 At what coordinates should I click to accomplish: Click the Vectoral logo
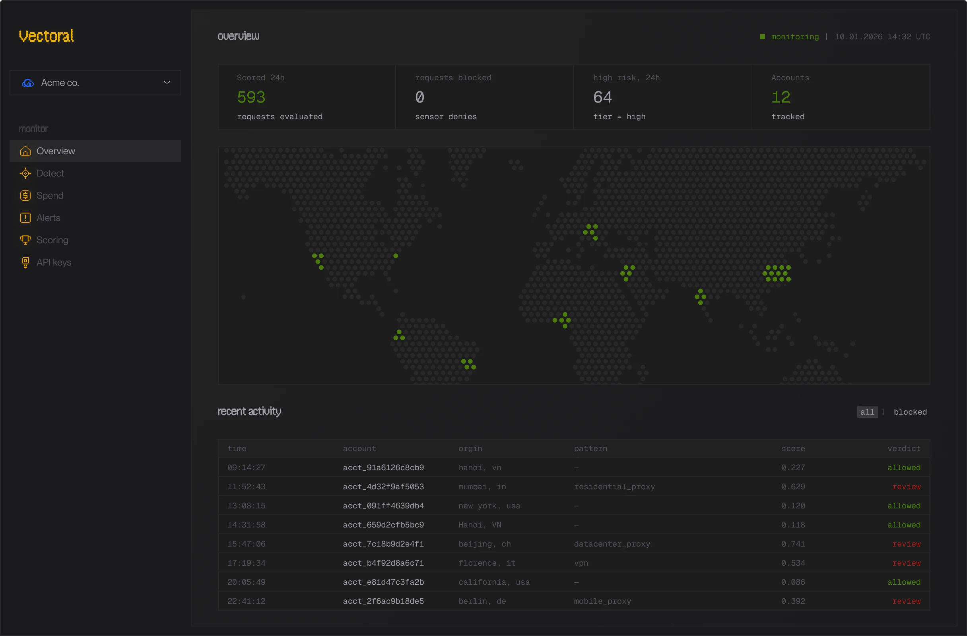[46, 36]
